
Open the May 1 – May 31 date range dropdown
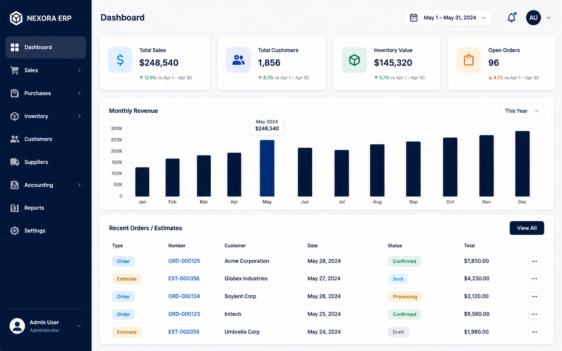pyautogui.click(x=448, y=18)
